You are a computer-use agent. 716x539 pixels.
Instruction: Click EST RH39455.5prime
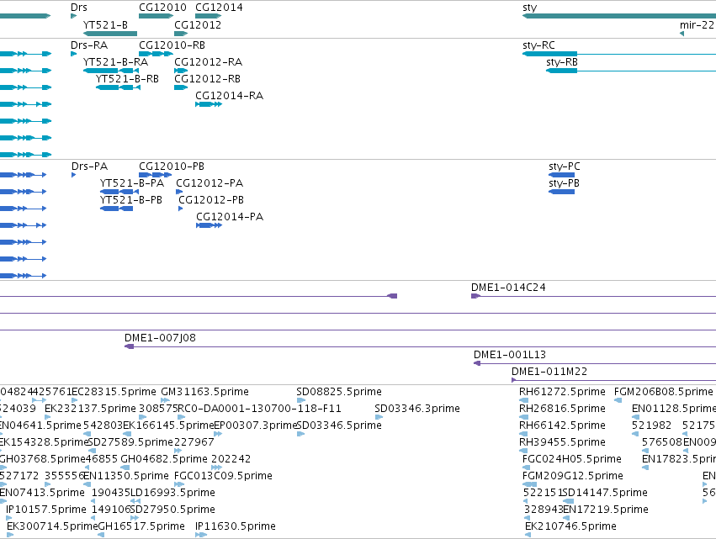point(562,442)
